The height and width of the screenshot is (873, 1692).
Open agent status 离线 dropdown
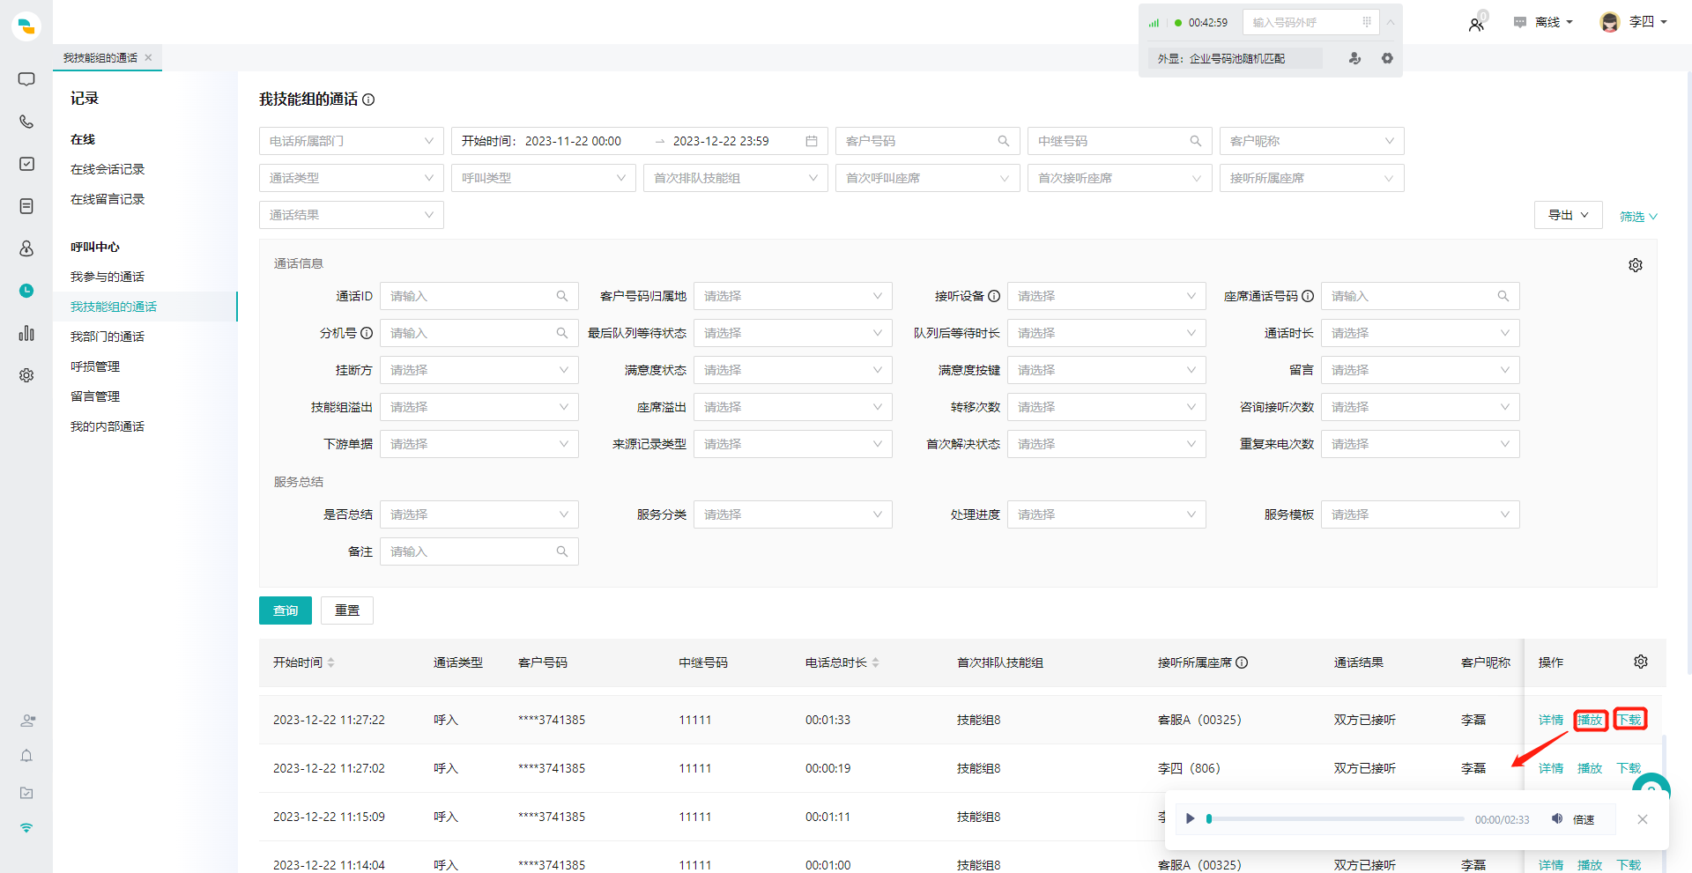click(x=1544, y=22)
